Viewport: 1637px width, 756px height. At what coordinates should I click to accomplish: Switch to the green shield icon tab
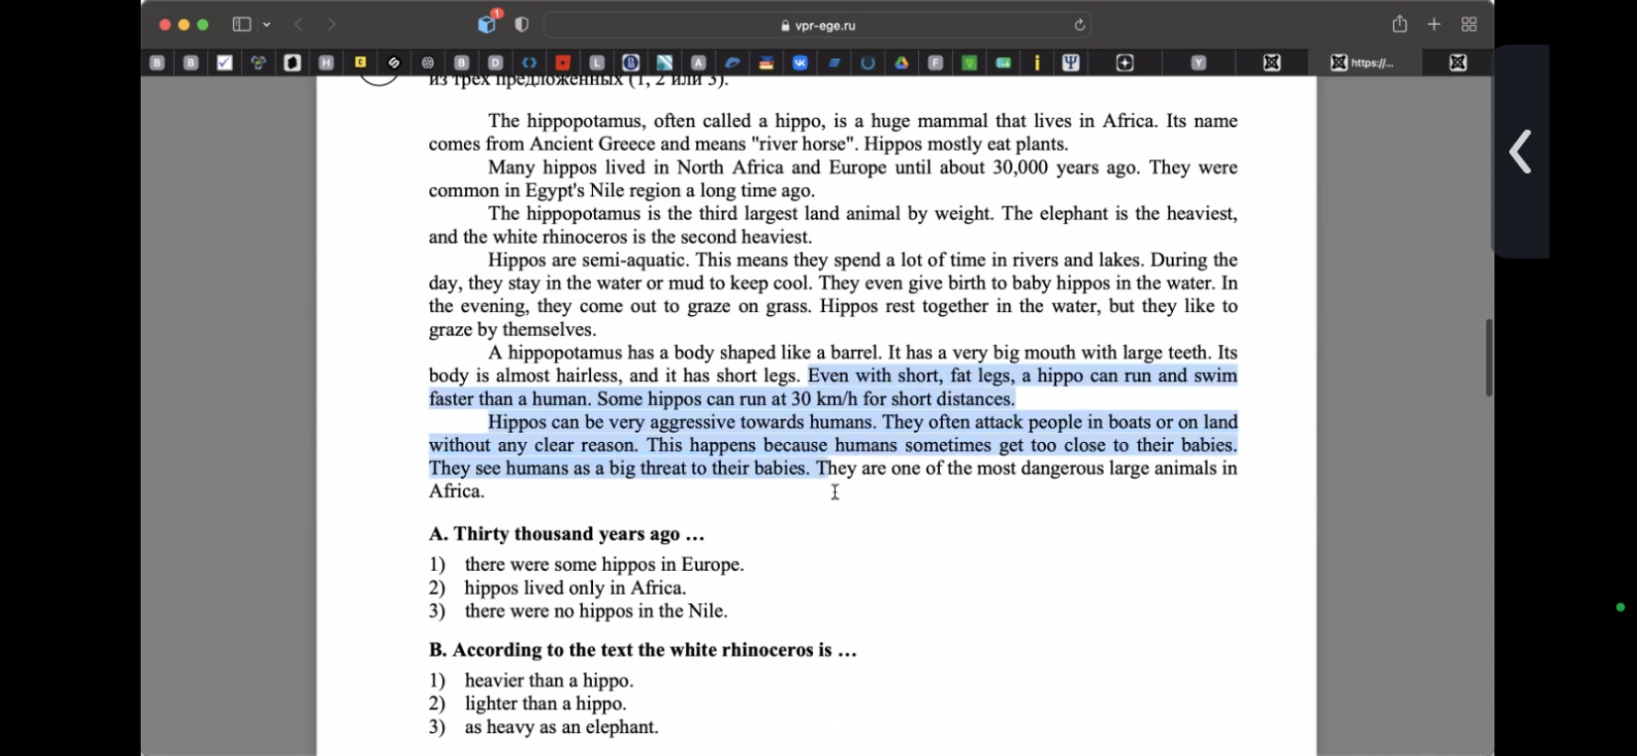coord(970,62)
